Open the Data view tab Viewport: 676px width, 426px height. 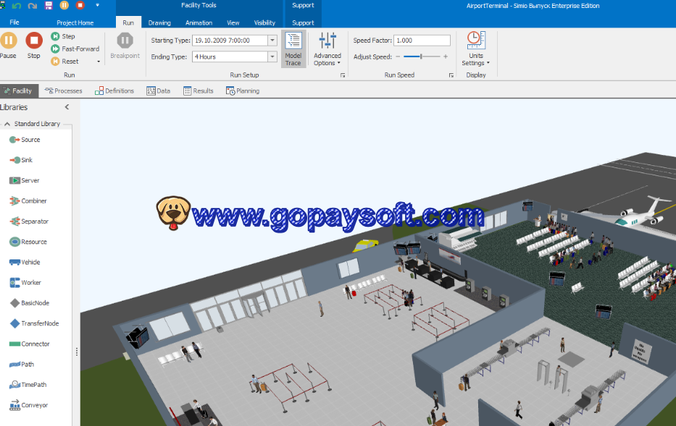159,91
